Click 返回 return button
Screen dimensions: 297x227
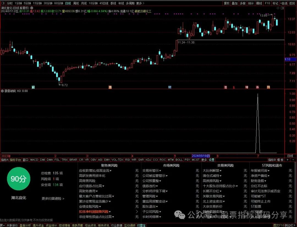tap(292, 3)
